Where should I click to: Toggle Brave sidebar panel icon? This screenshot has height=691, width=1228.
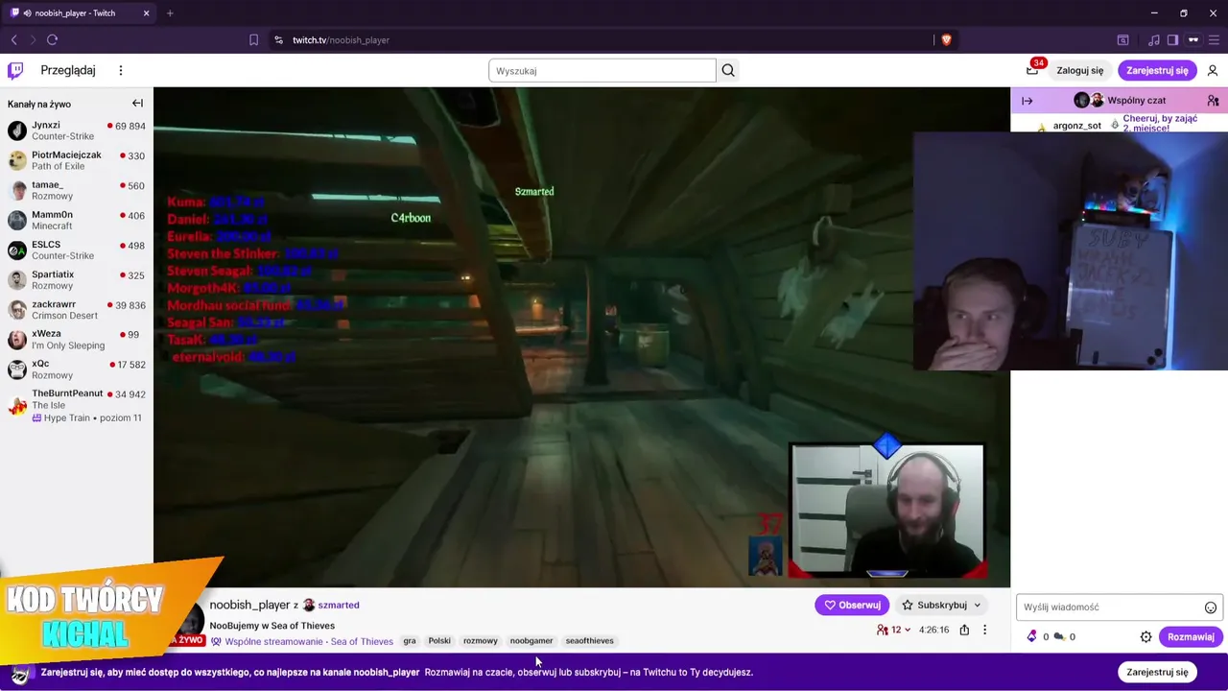[x=1172, y=39]
